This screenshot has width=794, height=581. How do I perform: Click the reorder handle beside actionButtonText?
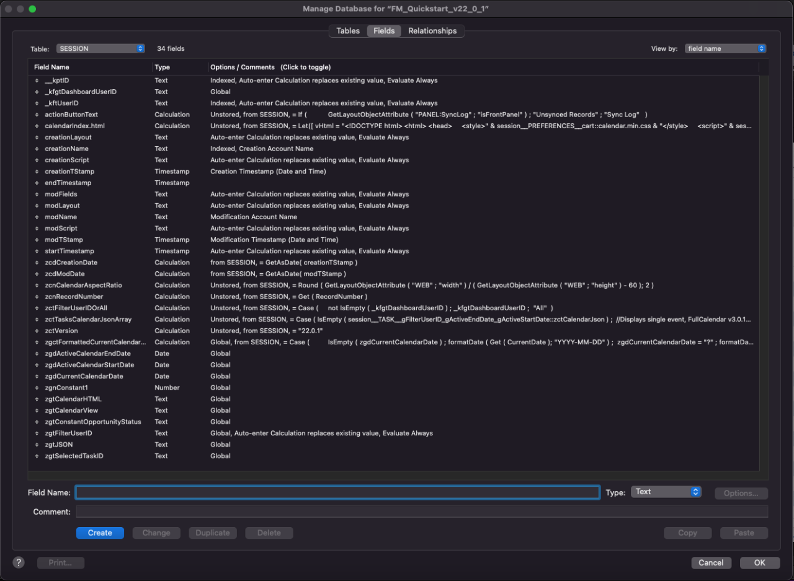point(37,115)
